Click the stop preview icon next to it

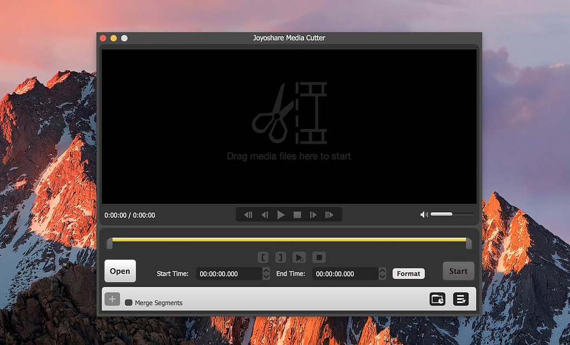(x=318, y=257)
